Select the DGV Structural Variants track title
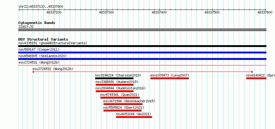 pos(43,39)
